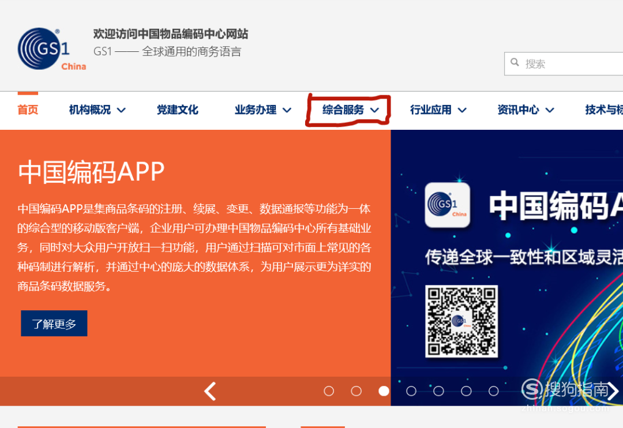Viewport: 623px width, 428px height.
Task: Open the 综合服务 menu
Action: point(343,110)
